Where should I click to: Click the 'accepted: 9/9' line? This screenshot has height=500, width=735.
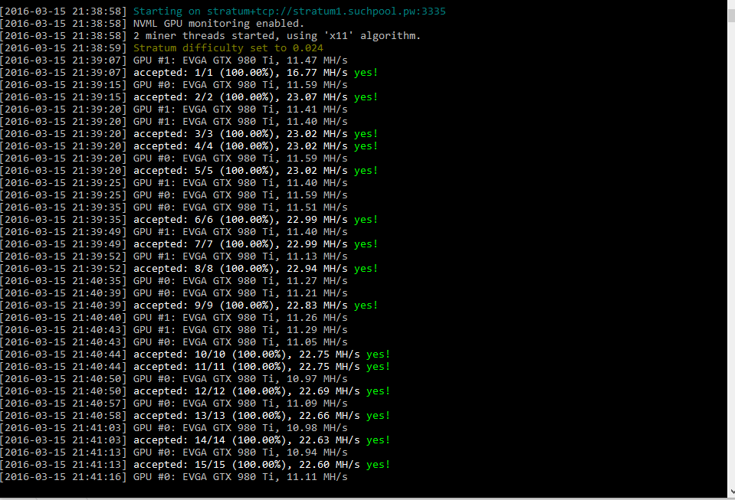pos(189,306)
